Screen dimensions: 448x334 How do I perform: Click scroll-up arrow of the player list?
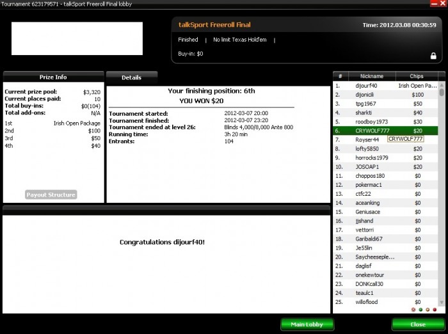442,85
